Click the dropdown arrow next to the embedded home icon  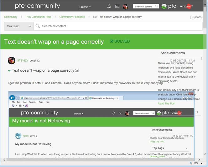pos(17,106)
